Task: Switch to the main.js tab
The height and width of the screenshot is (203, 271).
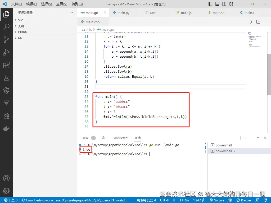Action: click(186, 13)
